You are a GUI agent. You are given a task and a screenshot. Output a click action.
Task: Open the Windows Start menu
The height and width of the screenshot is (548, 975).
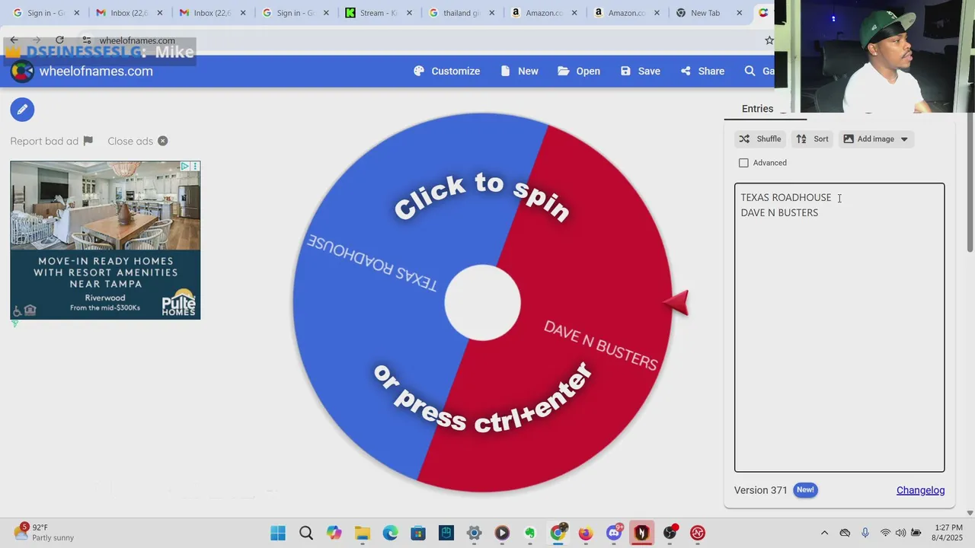[278, 533]
